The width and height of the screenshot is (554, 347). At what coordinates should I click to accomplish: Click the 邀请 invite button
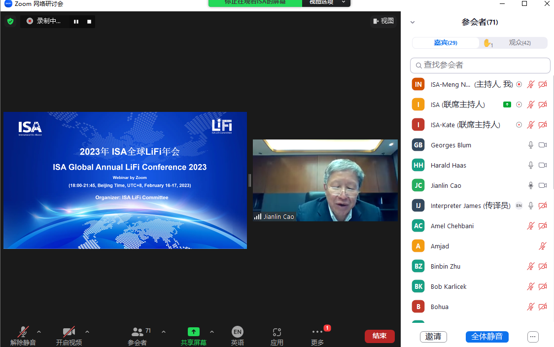433,337
